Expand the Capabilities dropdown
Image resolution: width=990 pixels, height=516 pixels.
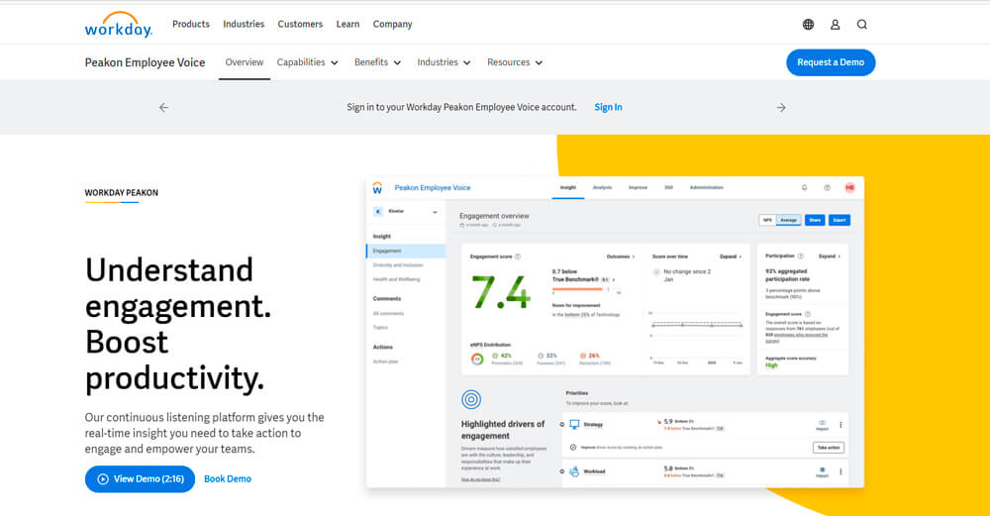tap(308, 62)
